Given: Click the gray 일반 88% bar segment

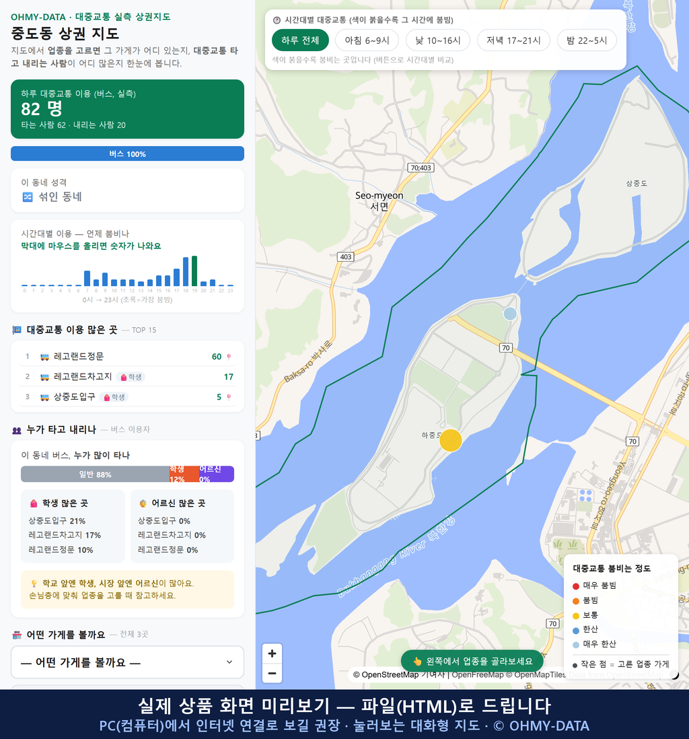Looking at the screenshot, I should [x=95, y=474].
